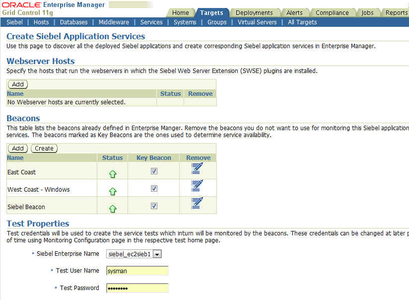This screenshot has width=409, height=300.
Task: Open the Hosts subtab
Action: pyautogui.click(x=41, y=22)
